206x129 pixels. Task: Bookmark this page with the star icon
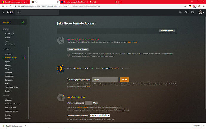185,6
